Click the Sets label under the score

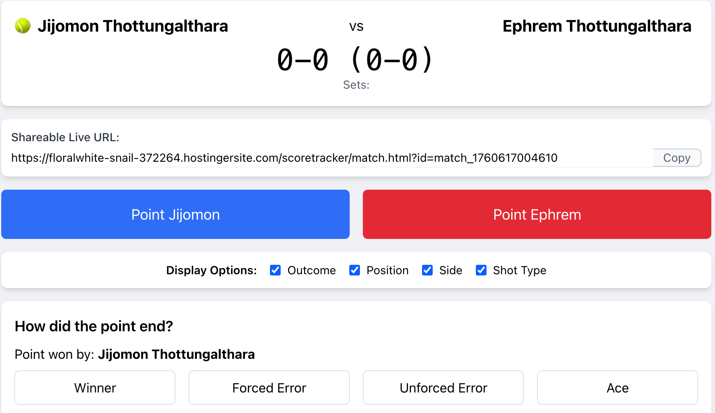356,85
